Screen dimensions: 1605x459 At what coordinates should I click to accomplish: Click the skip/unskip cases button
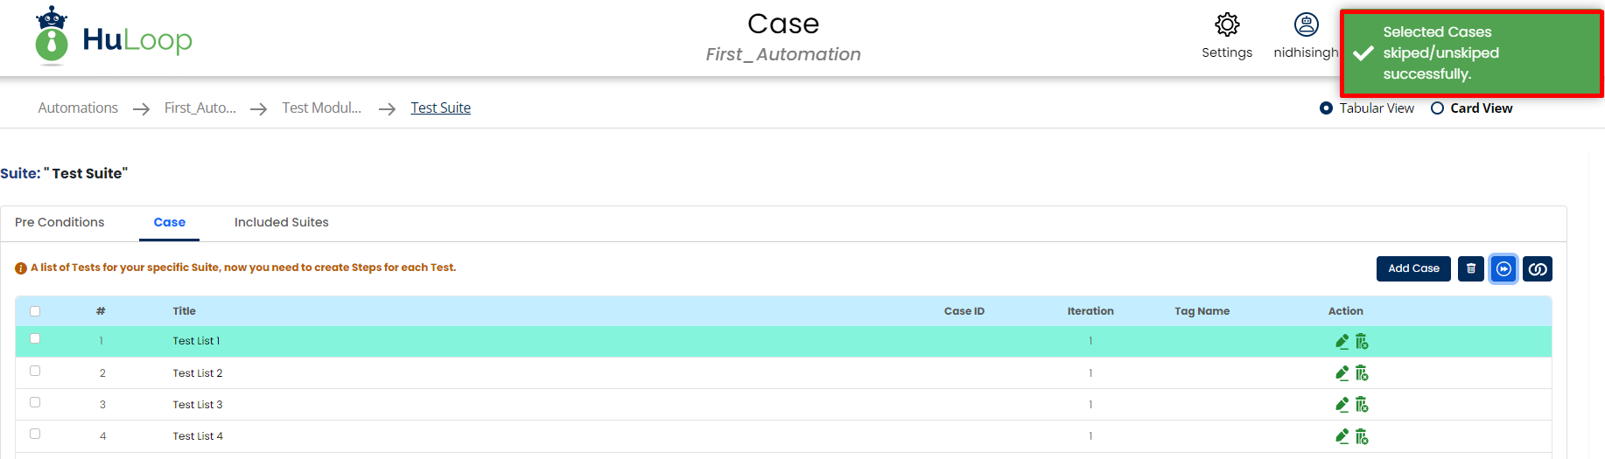tap(1503, 269)
